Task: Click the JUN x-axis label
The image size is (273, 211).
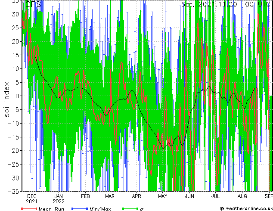Action: (189, 196)
